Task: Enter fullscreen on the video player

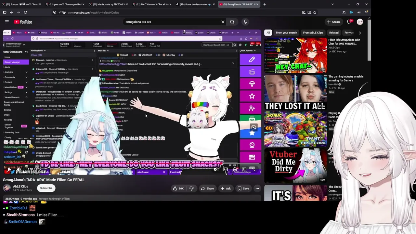Action: click(x=253, y=170)
